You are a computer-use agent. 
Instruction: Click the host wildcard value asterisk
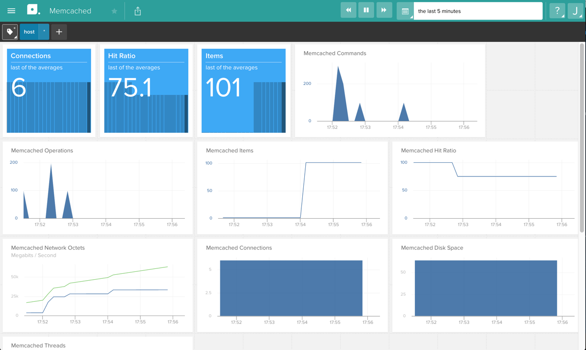click(x=44, y=32)
